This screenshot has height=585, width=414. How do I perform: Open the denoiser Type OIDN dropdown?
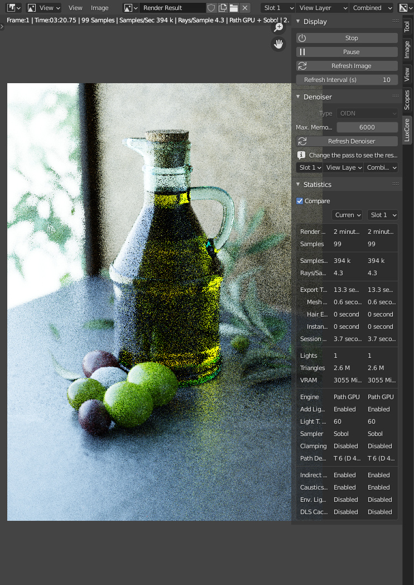tap(367, 113)
